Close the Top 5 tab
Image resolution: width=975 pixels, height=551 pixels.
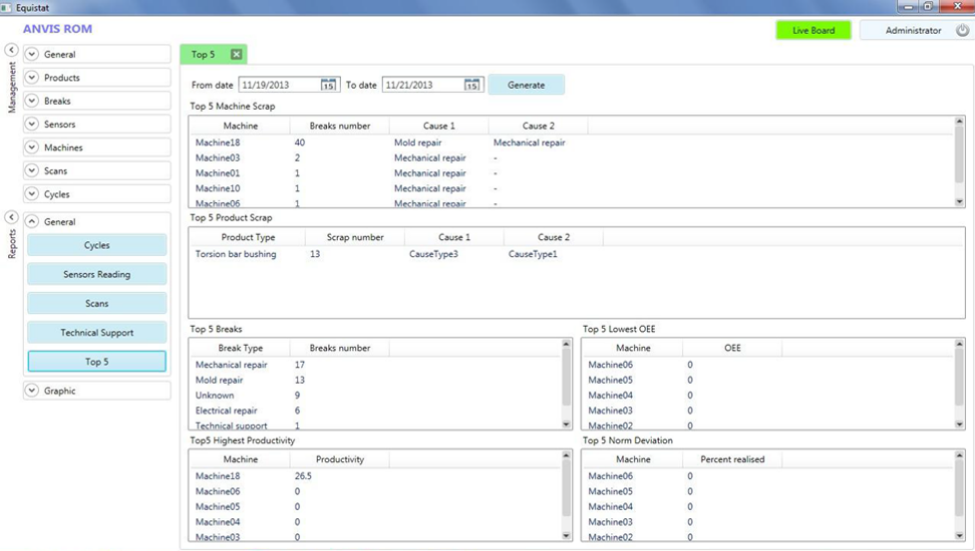(x=236, y=54)
